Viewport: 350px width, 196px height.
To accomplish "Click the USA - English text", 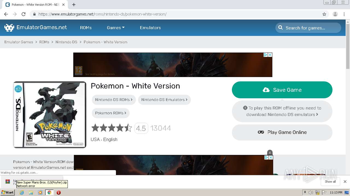I will pos(104,139).
